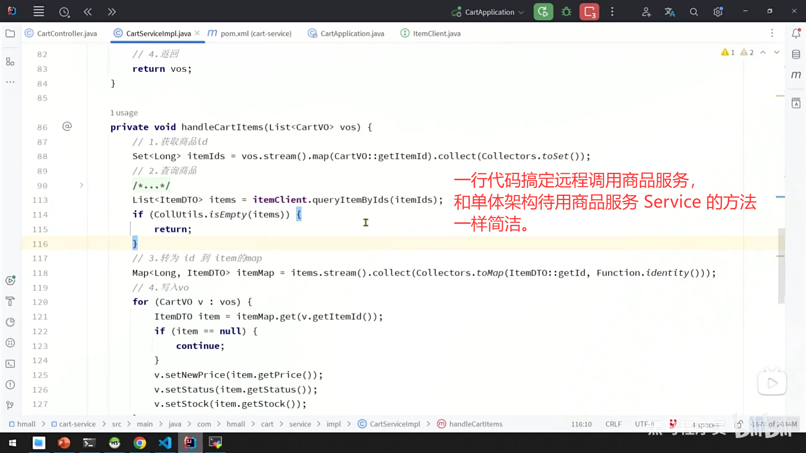Toggle read-only lock icon in status bar

739,424
